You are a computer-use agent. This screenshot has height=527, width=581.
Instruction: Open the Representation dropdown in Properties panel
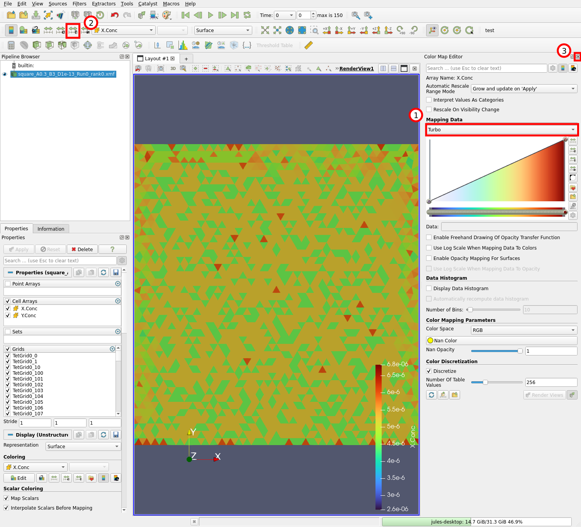point(83,446)
